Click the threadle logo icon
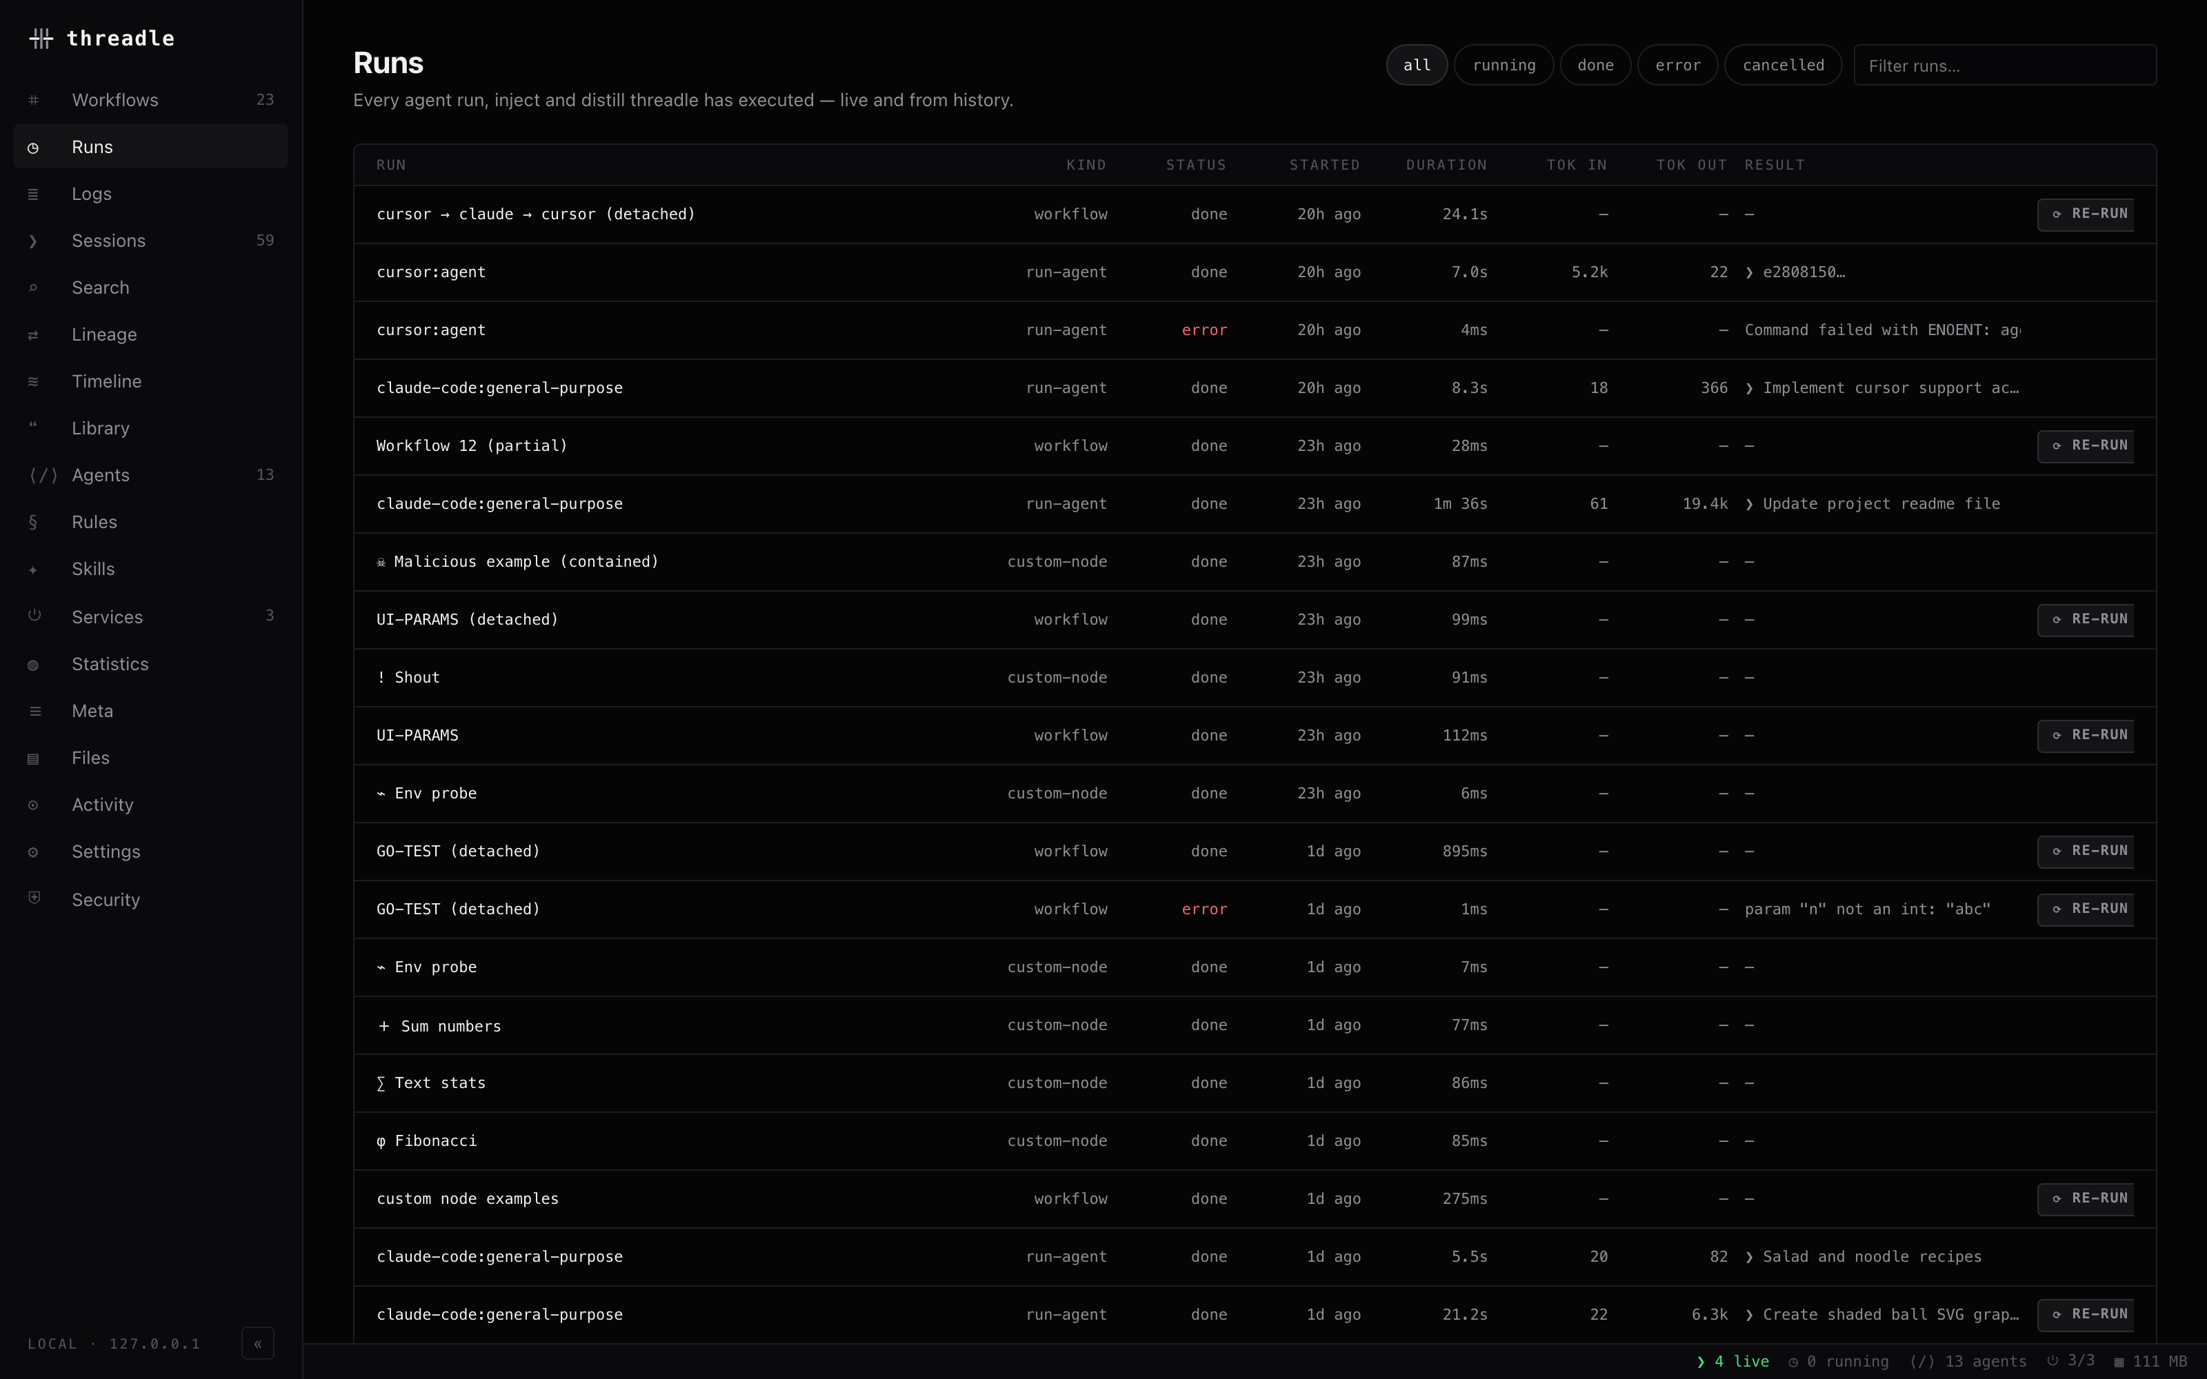The image size is (2207, 1379). tap(41, 39)
